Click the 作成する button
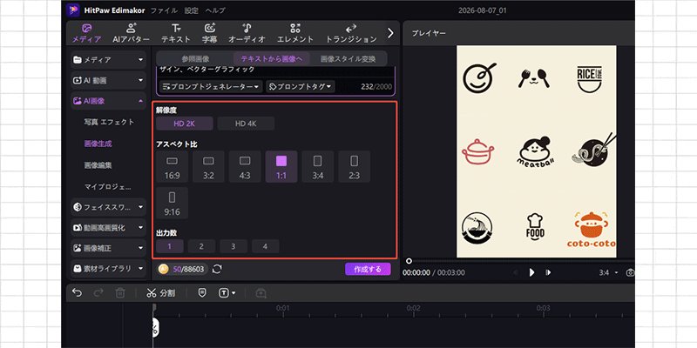The image size is (697, 348). [368, 269]
